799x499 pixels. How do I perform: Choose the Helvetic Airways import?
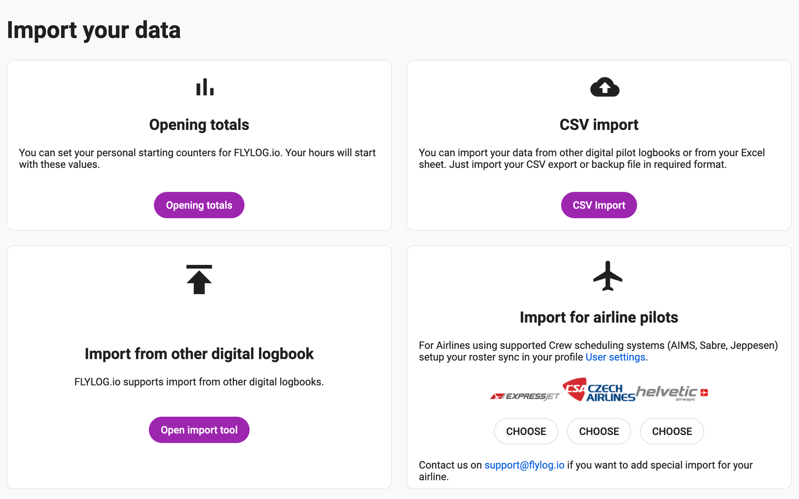(672, 431)
